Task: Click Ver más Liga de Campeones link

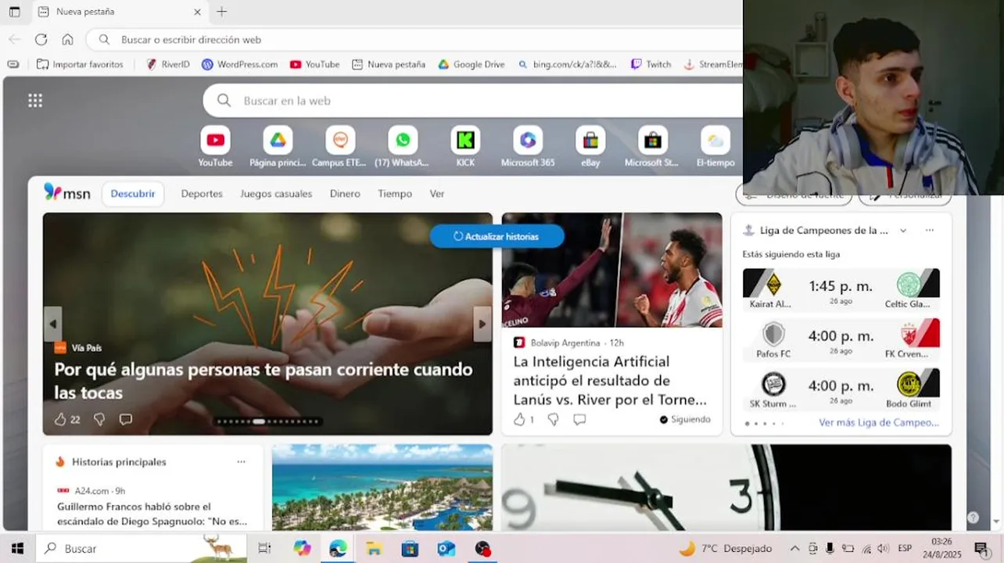Action: point(879,422)
